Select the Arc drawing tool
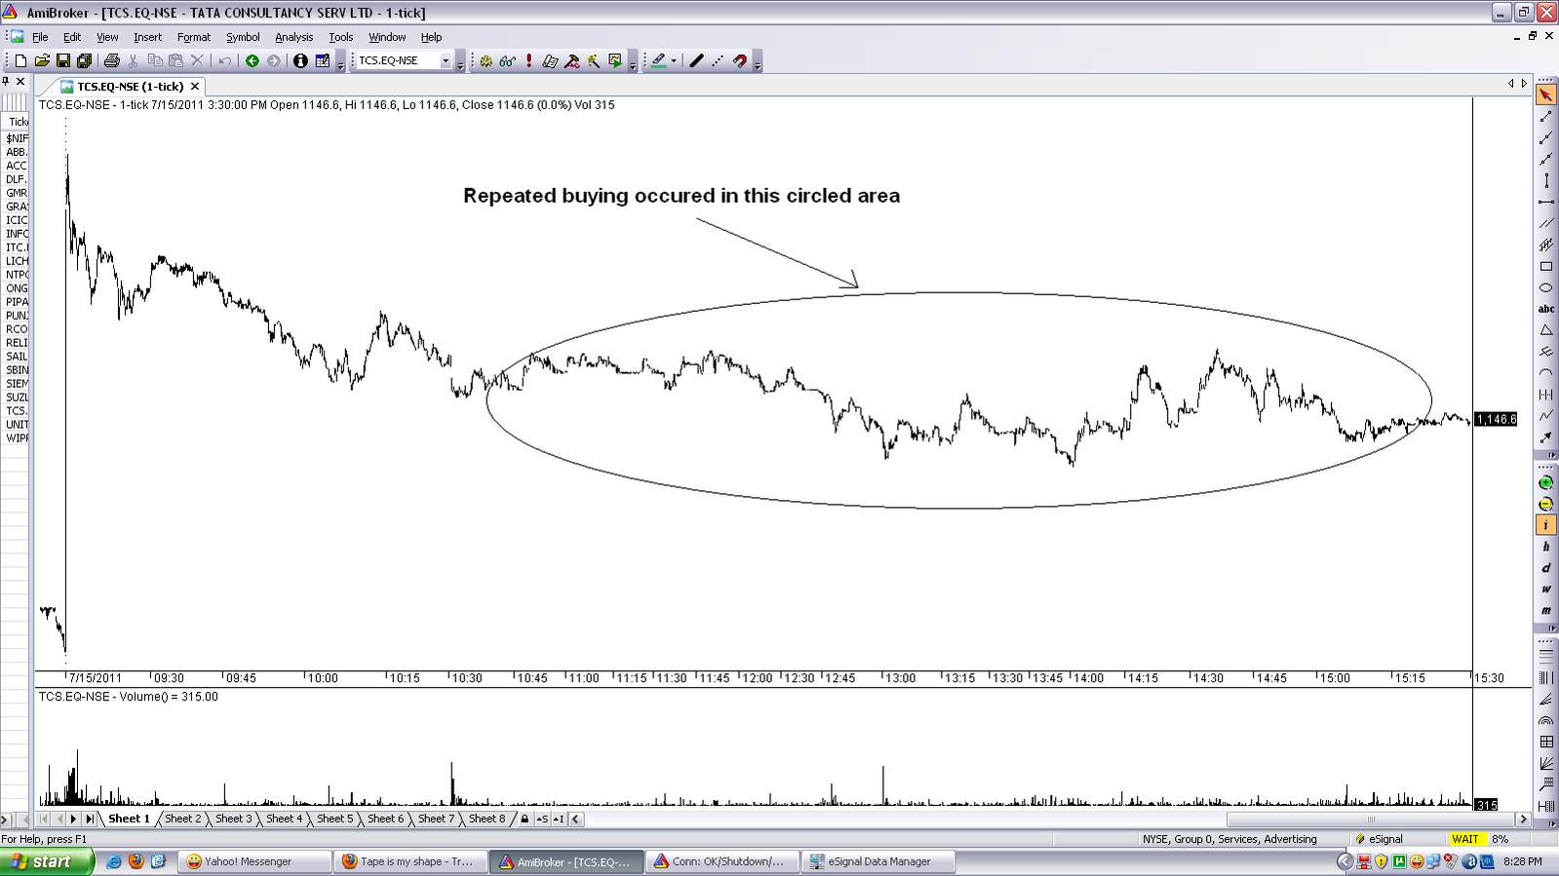 point(1545,373)
